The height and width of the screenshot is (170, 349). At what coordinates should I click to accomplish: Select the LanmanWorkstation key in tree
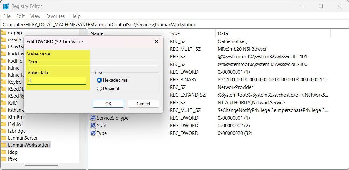[29, 145]
